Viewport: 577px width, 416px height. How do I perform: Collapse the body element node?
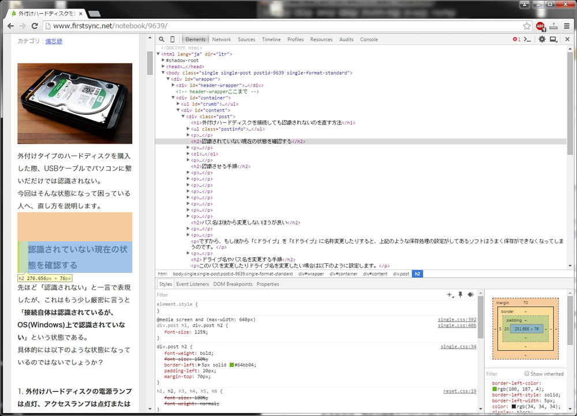coord(163,73)
